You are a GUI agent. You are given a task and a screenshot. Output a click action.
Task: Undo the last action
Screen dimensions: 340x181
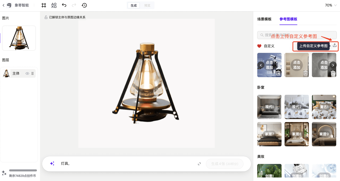pos(64,5)
